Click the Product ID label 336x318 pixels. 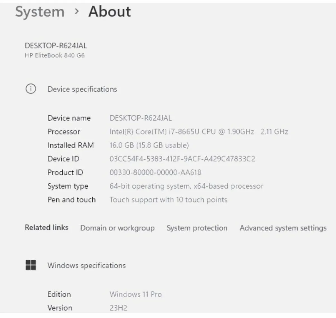coord(66,173)
